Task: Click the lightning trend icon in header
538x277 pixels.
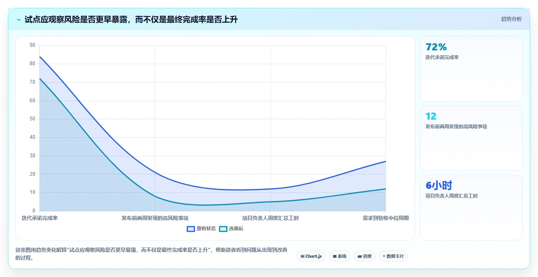Action: pos(19,20)
